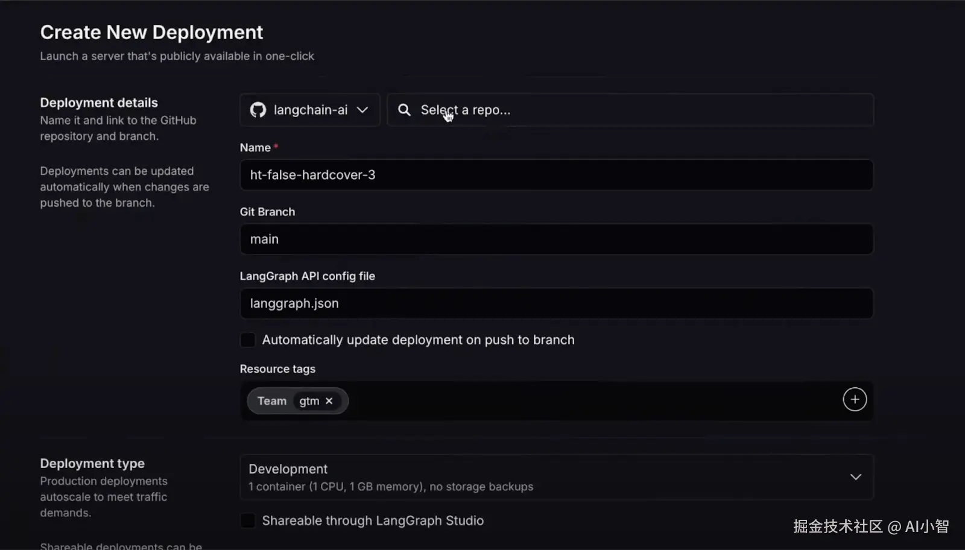Tick Shareable through LangGraph Studio checkbox
The image size is (965, 550).
[248, 520]
